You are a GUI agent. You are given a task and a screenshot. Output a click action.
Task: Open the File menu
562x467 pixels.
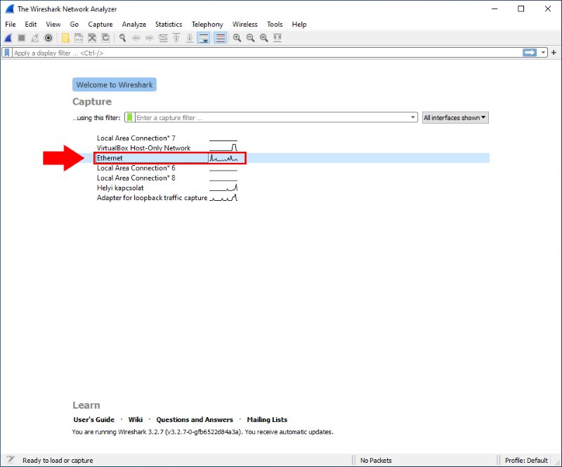pyautogui.click(x=11, y=25)
